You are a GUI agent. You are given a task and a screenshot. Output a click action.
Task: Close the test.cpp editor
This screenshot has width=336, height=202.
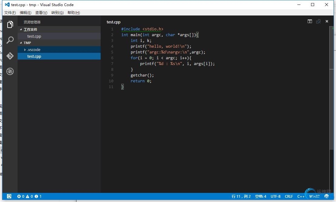[x=327, y=21]
